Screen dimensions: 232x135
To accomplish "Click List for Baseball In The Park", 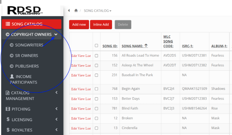I will (x=88, y=75).
